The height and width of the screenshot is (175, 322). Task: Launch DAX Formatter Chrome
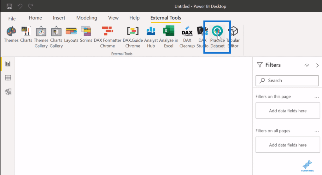108,37
